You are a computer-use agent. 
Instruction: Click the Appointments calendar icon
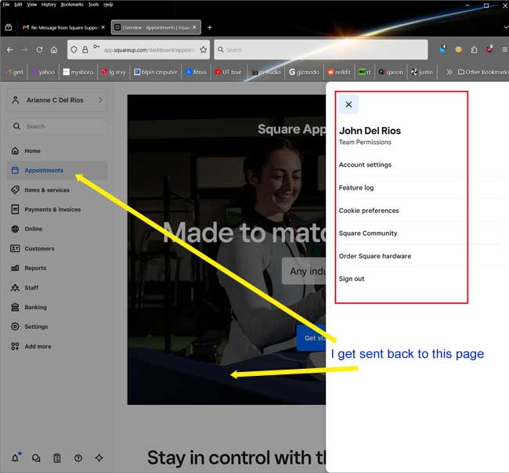[x=15, y=170]
